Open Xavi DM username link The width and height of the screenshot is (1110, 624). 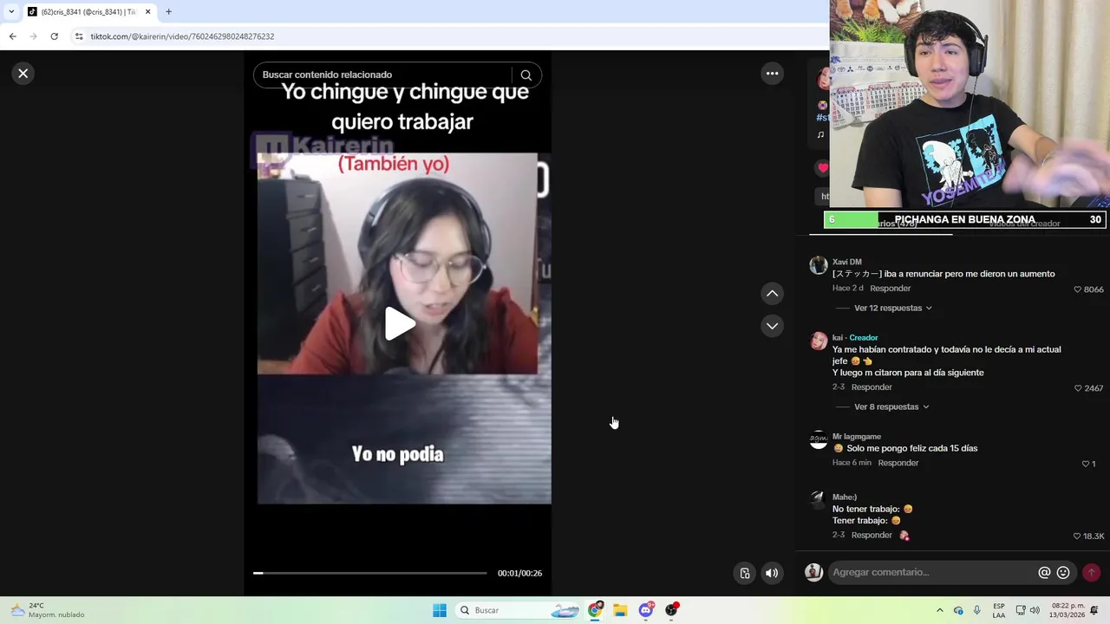[847, 262]
